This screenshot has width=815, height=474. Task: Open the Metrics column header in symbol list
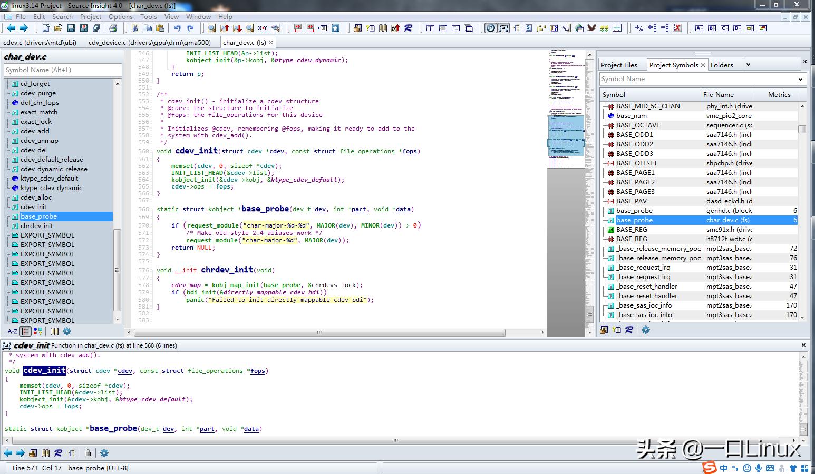pyautogui.click(x=779, y=94)
